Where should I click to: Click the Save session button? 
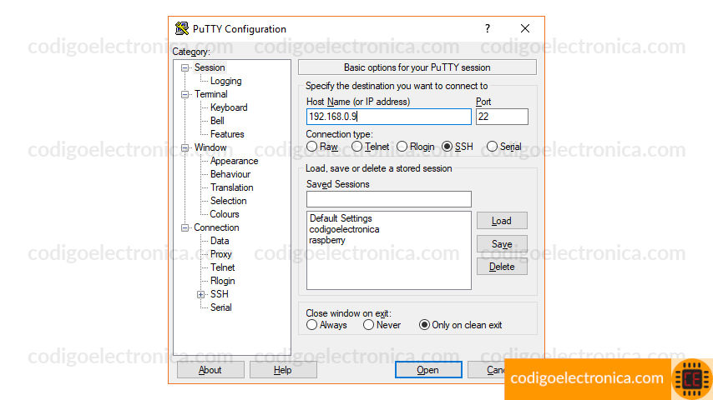pos(502,244)
